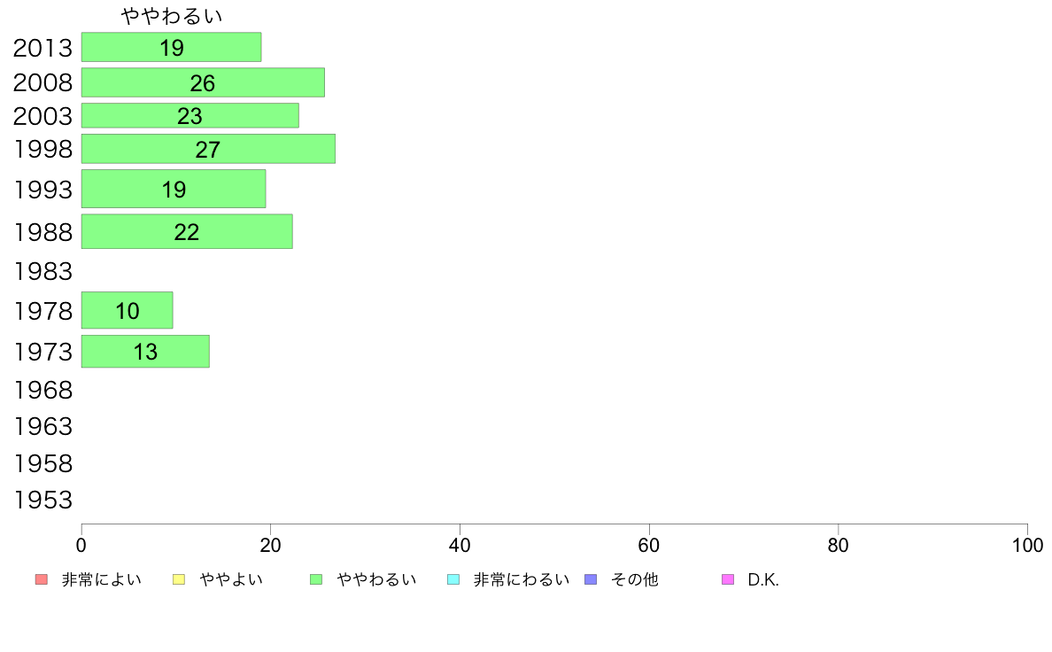
Task: Click the yellow ややよい legend swatch
Action: pos(179,579)
